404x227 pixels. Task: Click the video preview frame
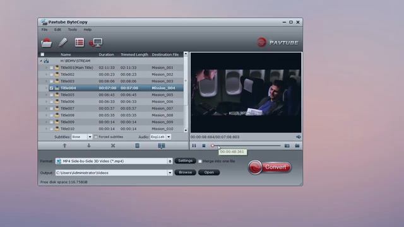point(246,93)
